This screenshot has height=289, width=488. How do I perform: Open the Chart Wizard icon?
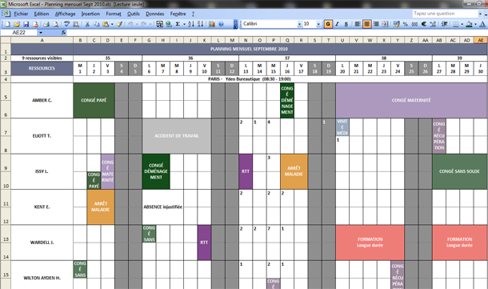(x=212, y=24)
